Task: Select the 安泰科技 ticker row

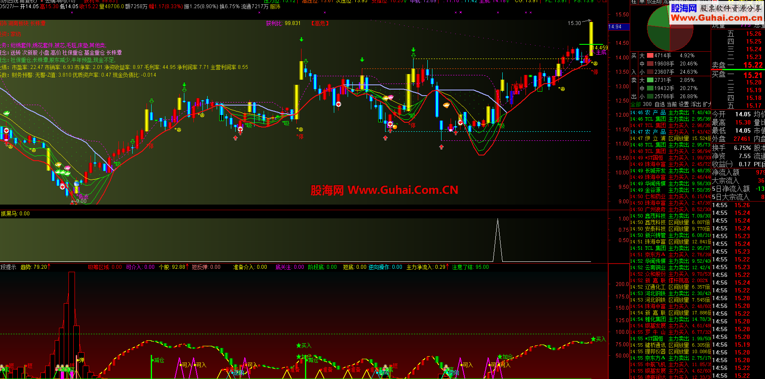Action: click(x=670, y=229)
